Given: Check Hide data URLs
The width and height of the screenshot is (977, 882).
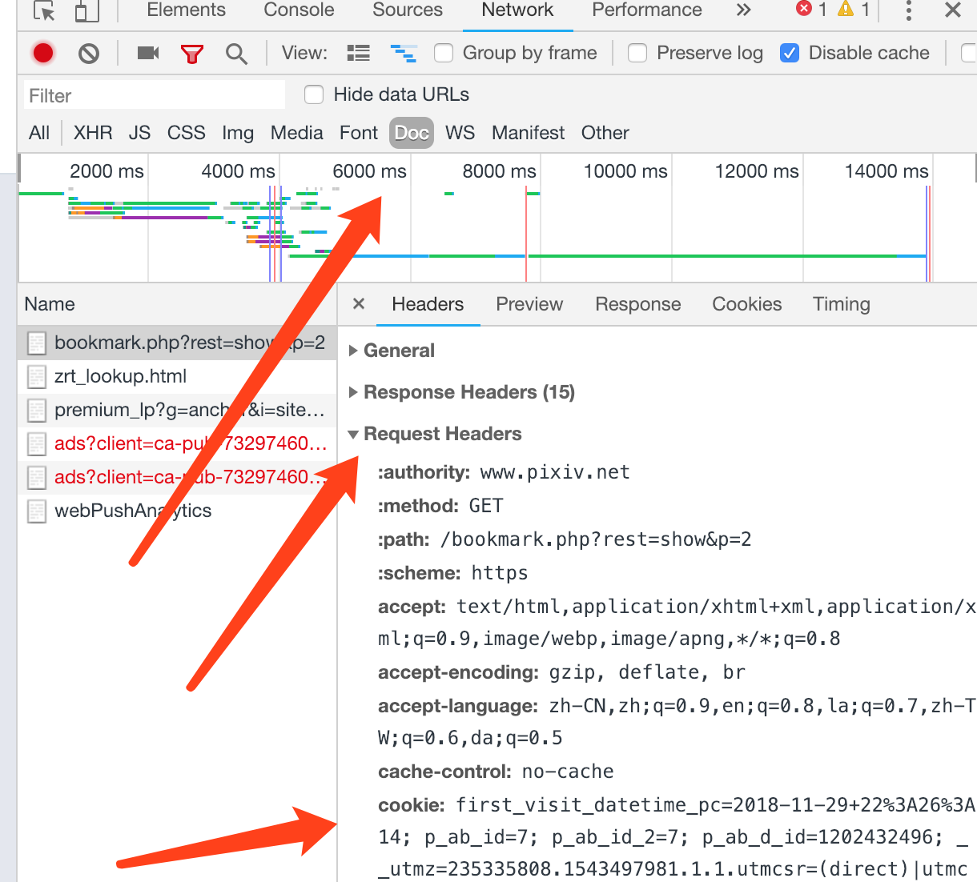Looking at the screenshot, I should pos(314,94).
